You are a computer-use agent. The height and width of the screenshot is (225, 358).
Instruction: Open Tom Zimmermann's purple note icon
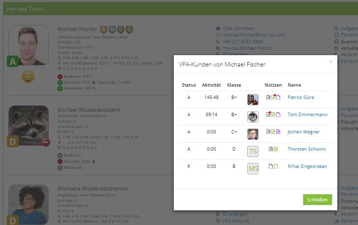pos(278,115)
